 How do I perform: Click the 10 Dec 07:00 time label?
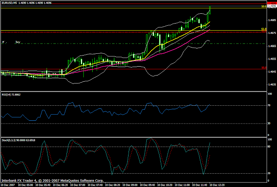pos(78,185)
